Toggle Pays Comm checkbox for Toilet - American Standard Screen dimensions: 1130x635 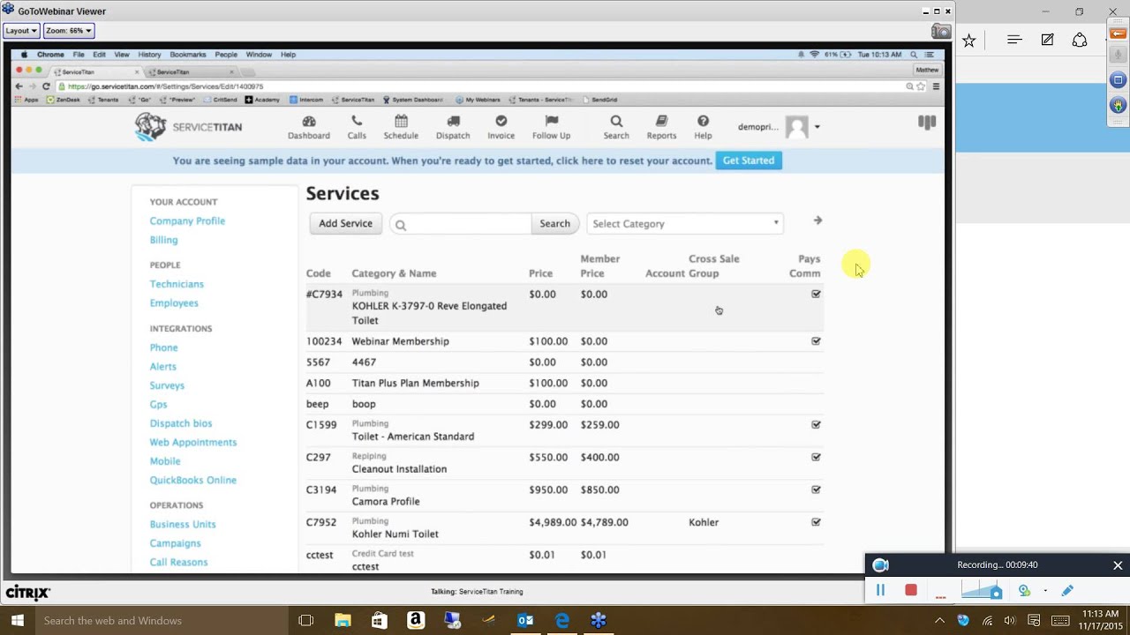tap(816, 424)
